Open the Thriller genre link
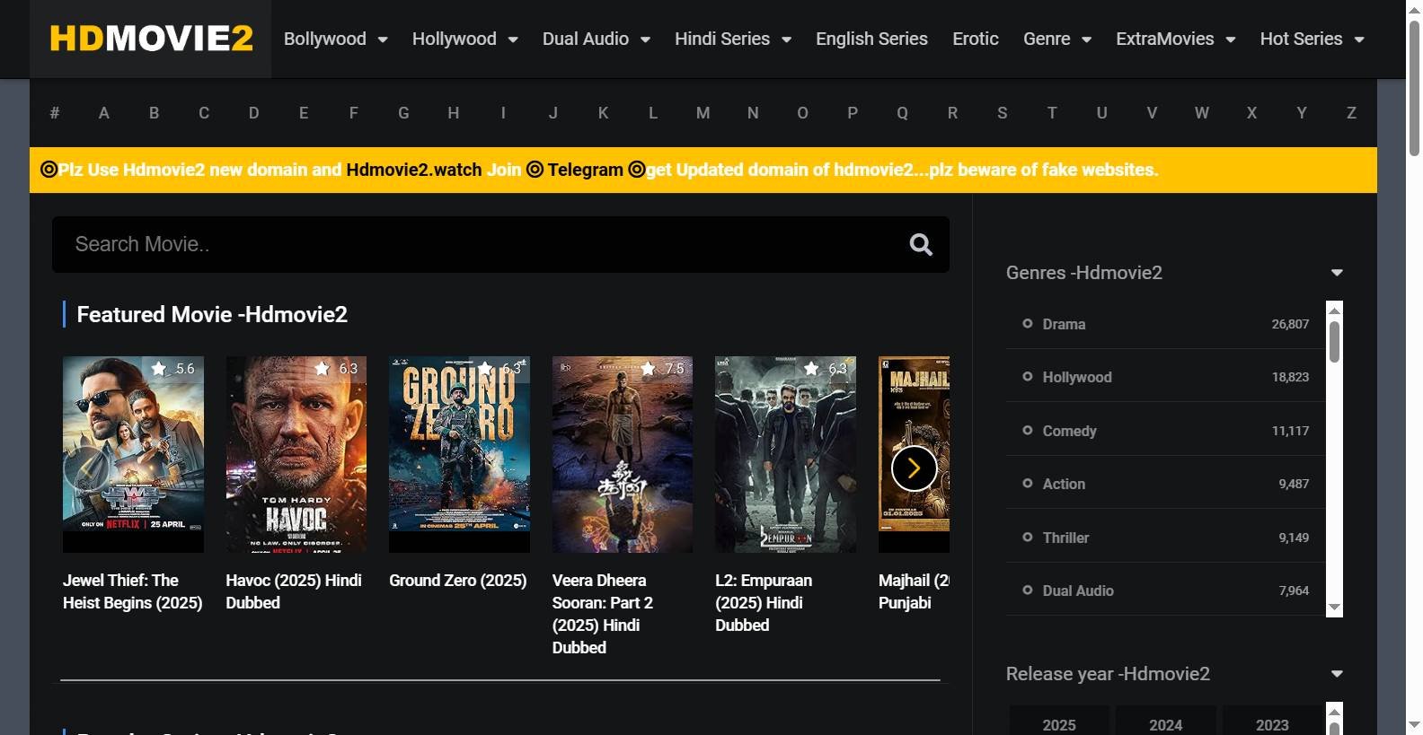This screenshot has height=735, width=1423. pyautogui.click(x=1065, y=538)
